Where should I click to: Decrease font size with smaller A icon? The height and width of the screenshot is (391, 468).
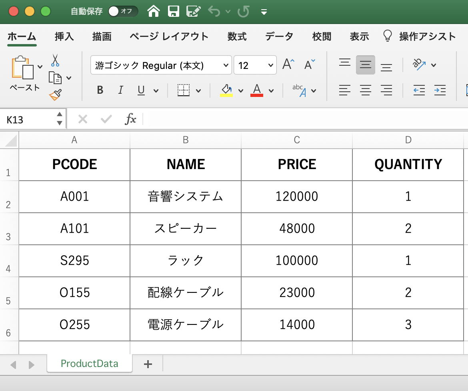(310, 64)
